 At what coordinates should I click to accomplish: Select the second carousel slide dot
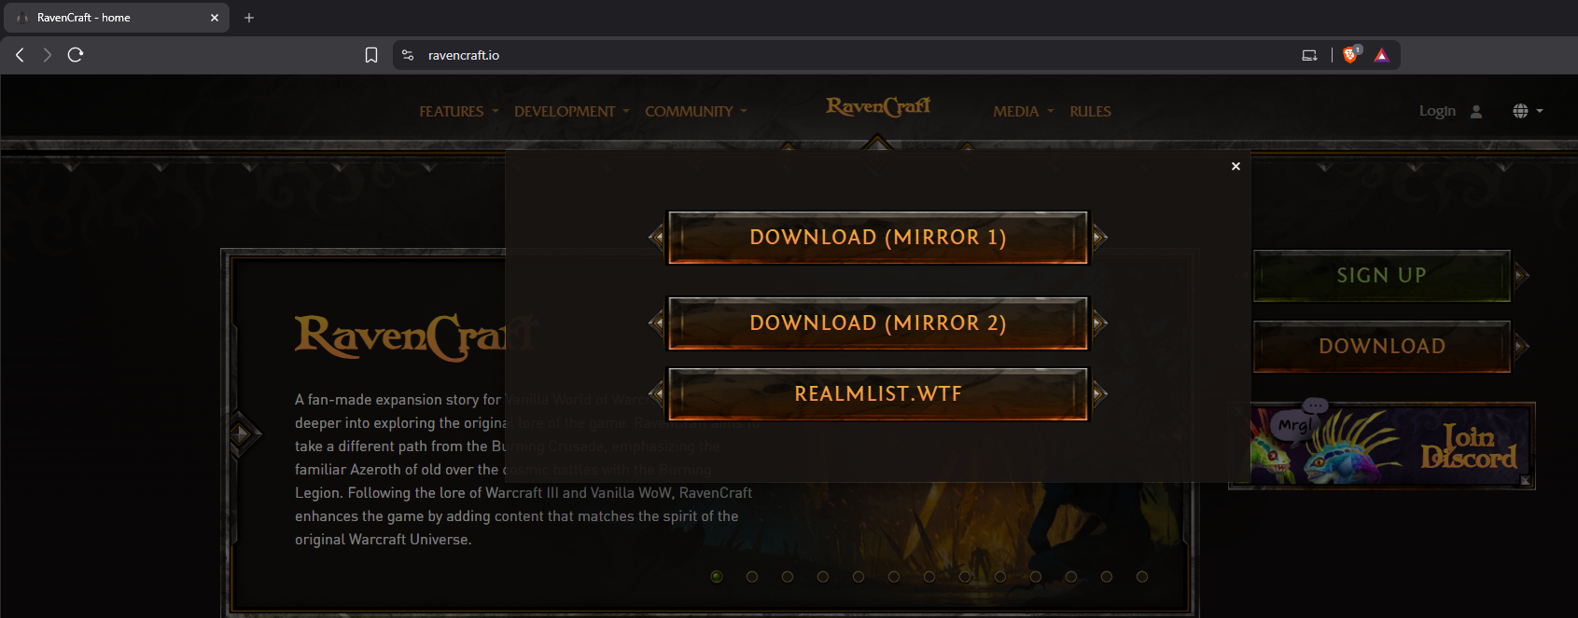[x=752, y=577]
